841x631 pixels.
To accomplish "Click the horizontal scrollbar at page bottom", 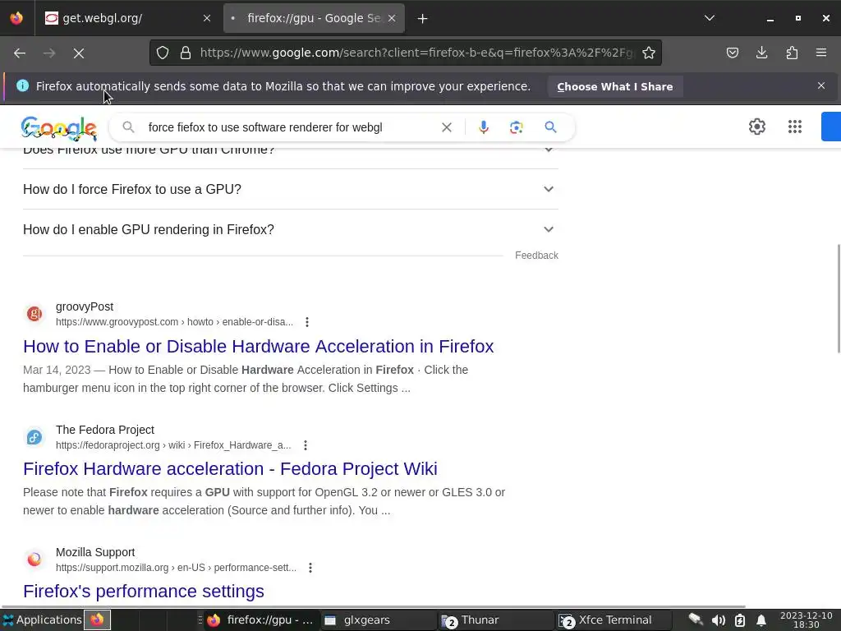I will pyautogui.click(x=373, y=607).
